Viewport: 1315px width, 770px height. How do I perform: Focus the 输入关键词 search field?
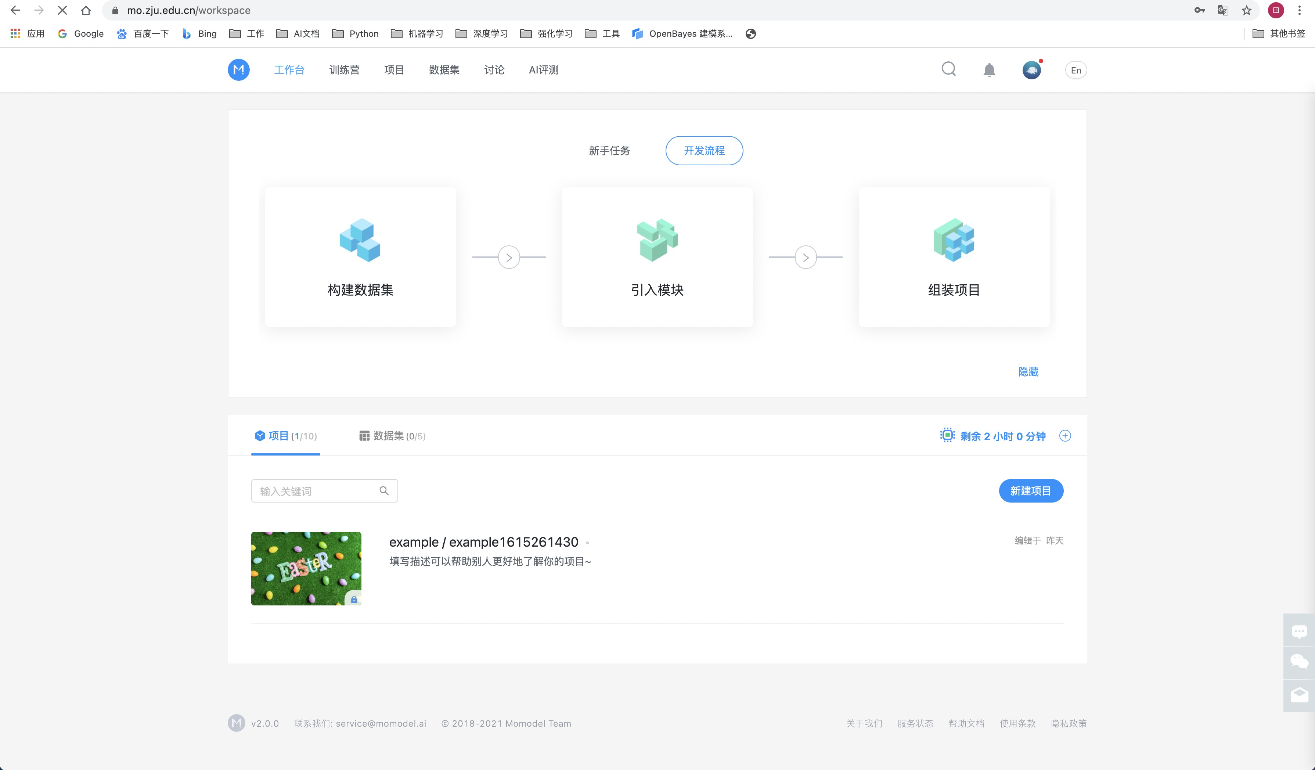tap(324, 491)
